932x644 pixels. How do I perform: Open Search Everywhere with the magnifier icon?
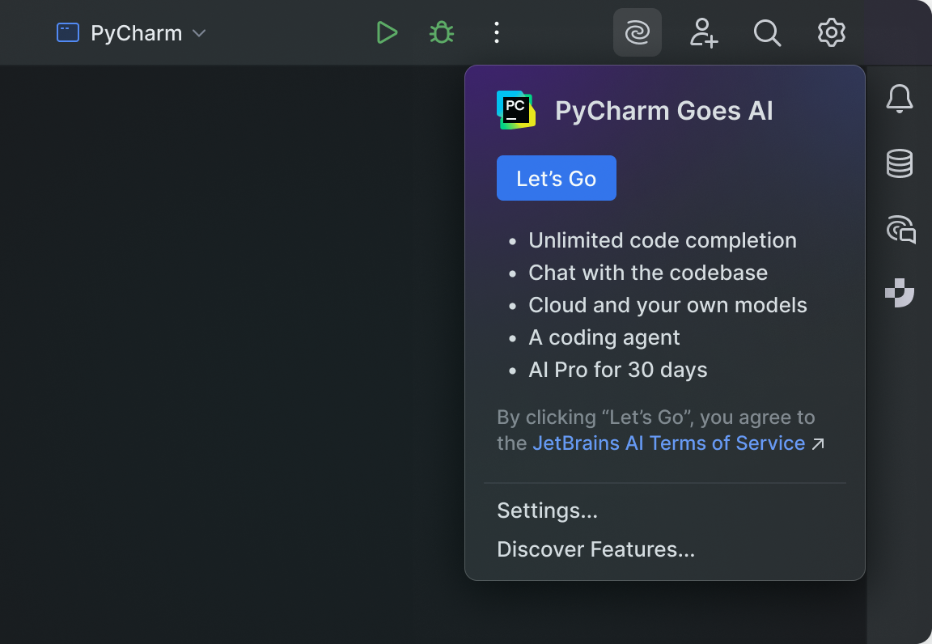(x=767, y=33)
